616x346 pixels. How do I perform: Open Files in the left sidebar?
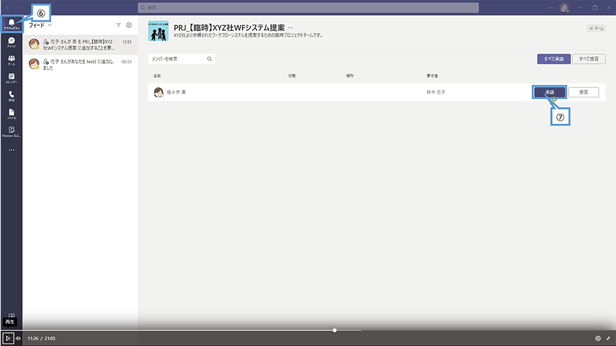[11, 114]
